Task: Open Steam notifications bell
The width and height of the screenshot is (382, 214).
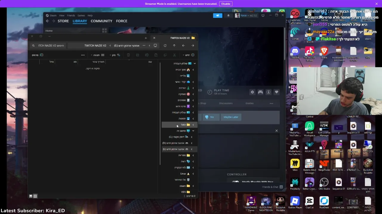Action: [x=228, y=15]
